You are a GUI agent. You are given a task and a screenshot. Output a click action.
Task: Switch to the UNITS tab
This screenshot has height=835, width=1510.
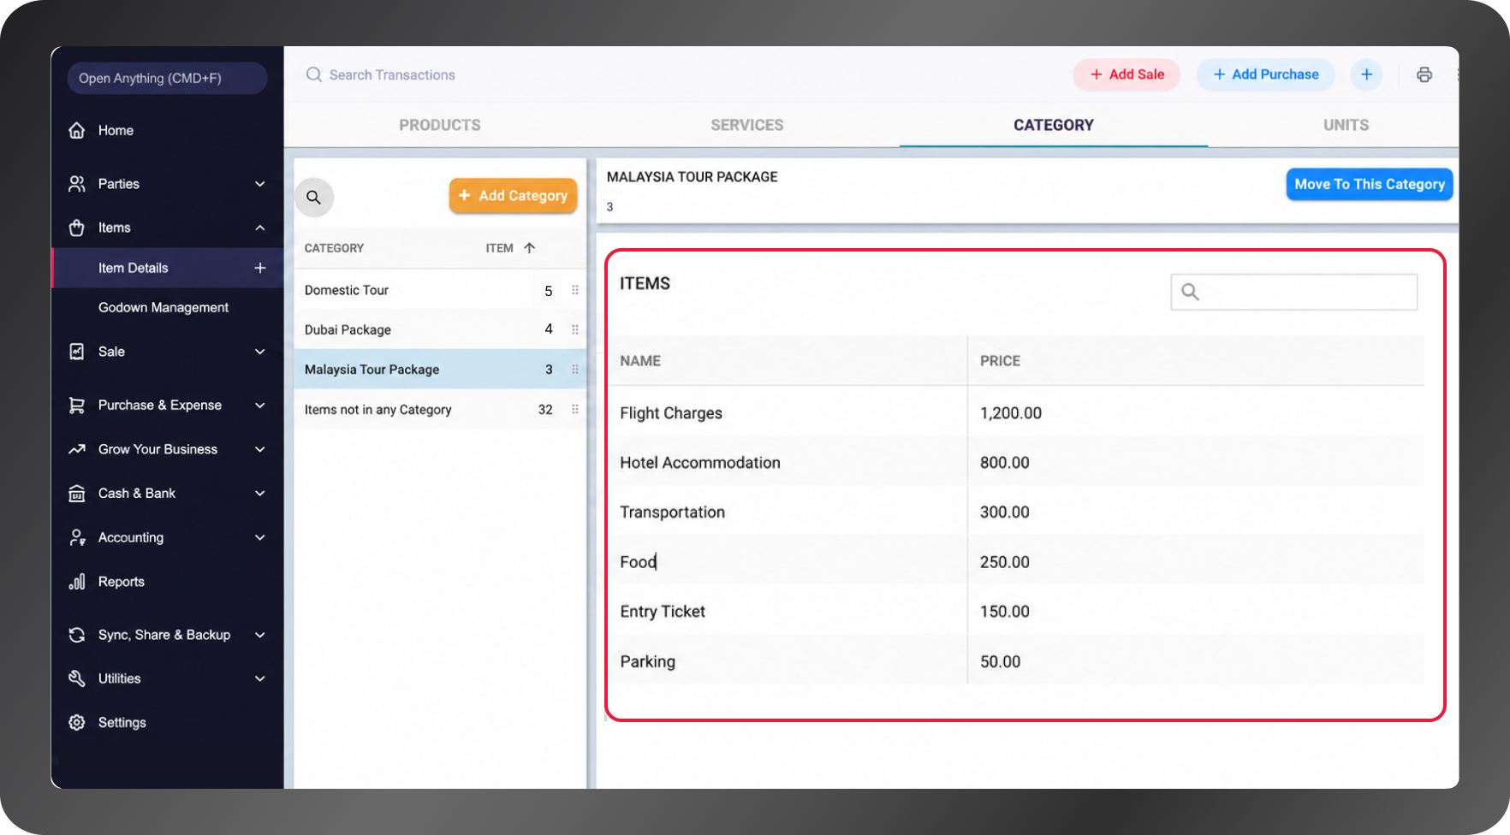click(1347, 125)
